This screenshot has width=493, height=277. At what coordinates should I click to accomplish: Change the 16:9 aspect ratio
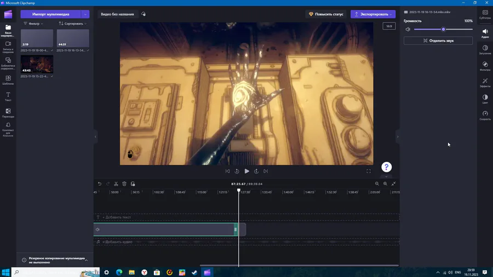(389, 26)
